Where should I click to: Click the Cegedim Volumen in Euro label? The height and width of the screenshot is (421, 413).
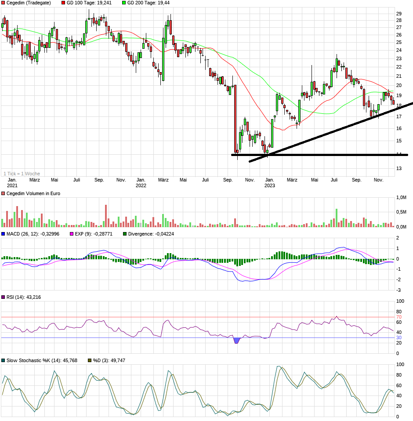click(33, 193)
